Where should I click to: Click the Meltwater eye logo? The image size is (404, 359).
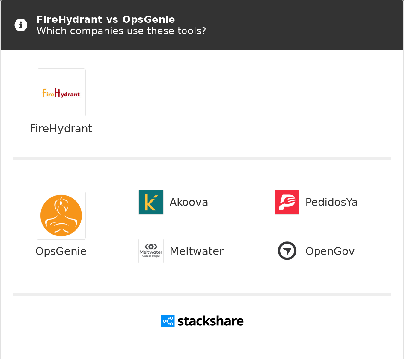click(x=151, y=251)
